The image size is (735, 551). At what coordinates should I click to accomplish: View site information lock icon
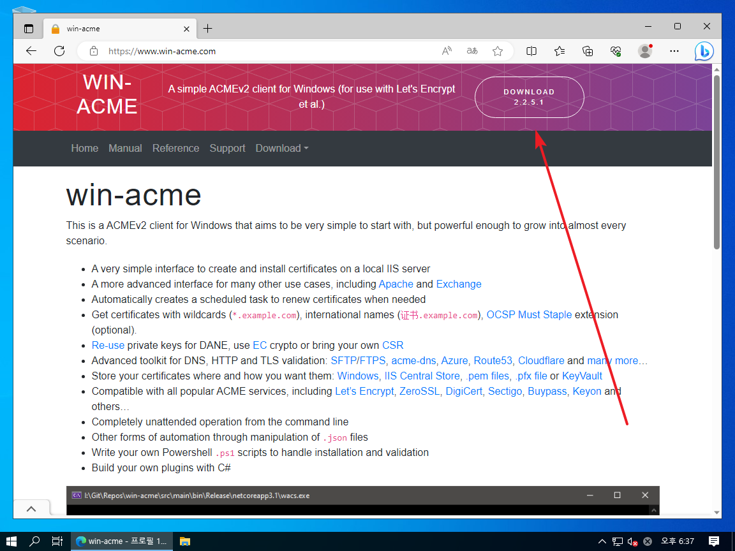pos(94,51)
